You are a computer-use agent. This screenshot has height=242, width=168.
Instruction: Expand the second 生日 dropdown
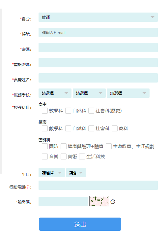[76, 173]
